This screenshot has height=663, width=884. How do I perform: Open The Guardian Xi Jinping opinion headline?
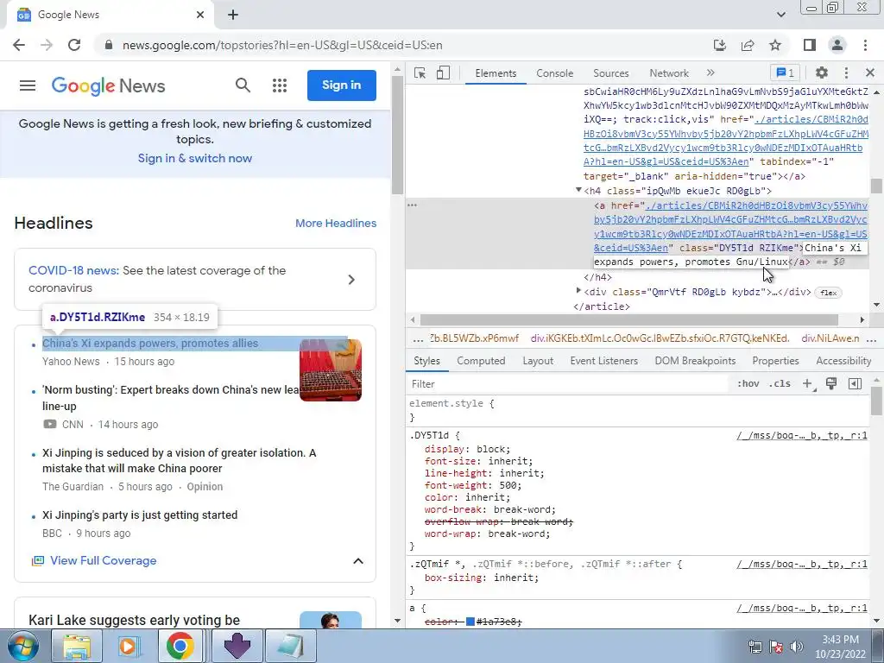click(180, 461)
